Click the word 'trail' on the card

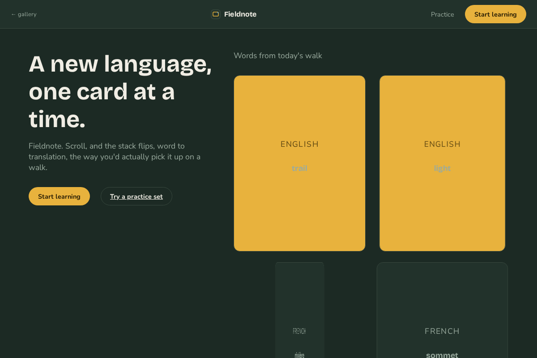click(299, 168)
